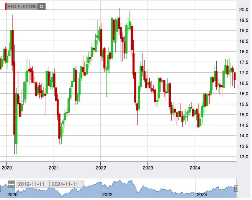Click the 2023 label on the time axis

(x=148, y=168)
